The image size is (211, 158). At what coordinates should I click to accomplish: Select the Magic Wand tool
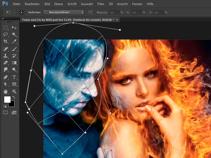pos(14,34)
